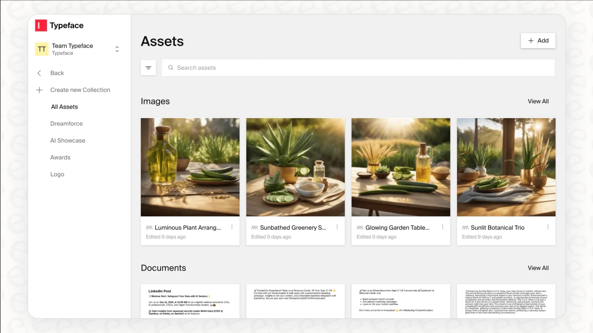
Task: Open more options for Glowing Garden Table
Action: (x=443, y=227)
